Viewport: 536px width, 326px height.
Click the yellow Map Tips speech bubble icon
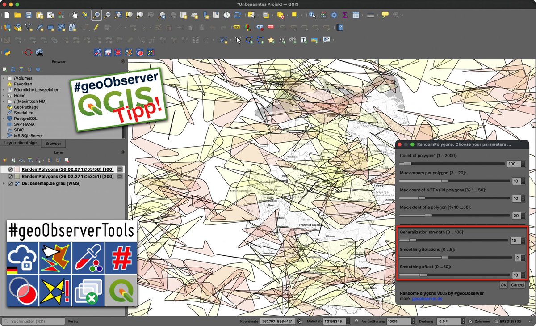(x=385, y=15)
